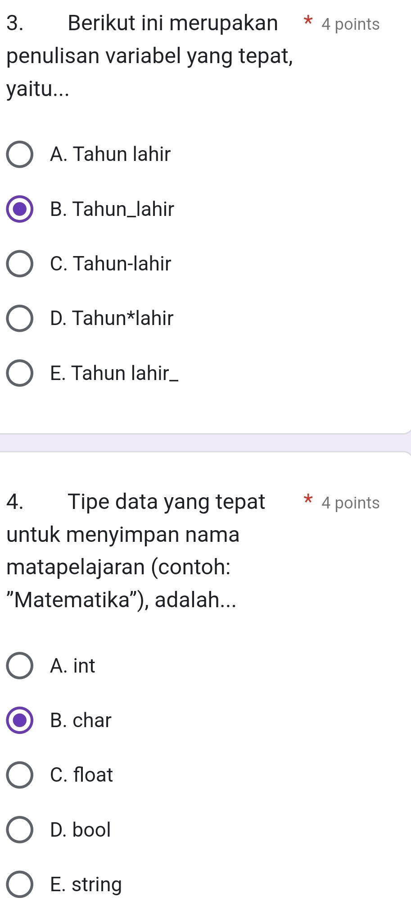Choose radio option C. Tahun-lahir
Viewport: 411px width, 916px height.
[x=19, y=264]
